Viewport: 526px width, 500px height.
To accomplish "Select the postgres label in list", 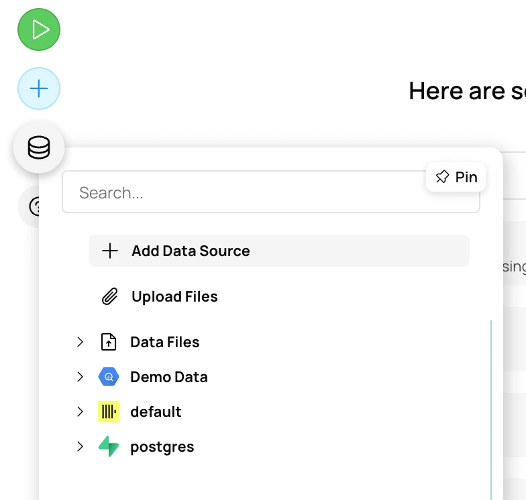I will (162, 446).
